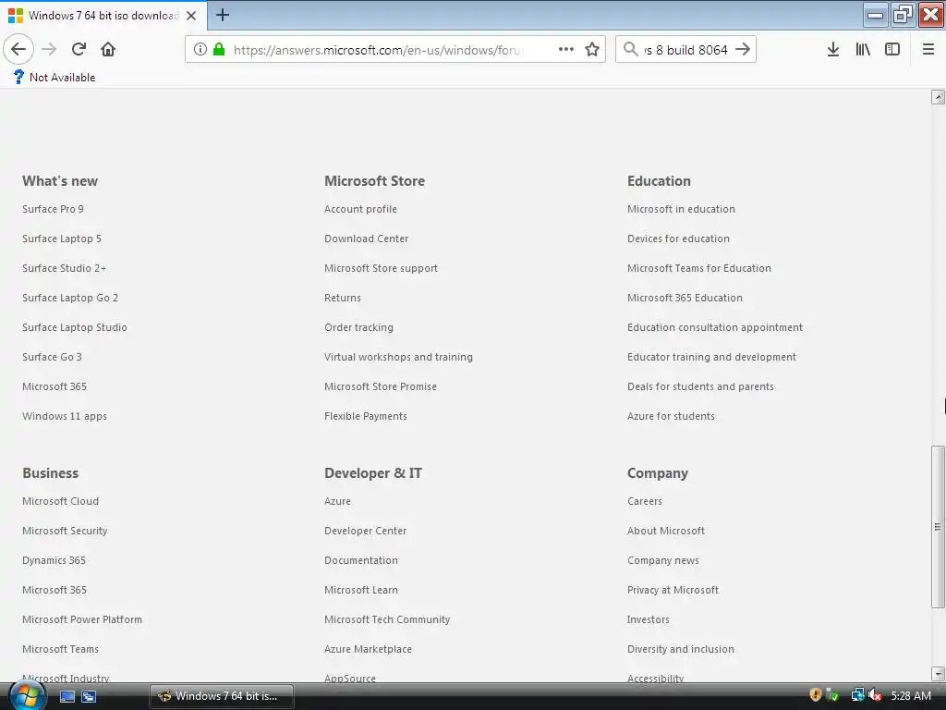Open Microsoft Cloud link
This screenshot has height=710, width=946.
point(60,501)
